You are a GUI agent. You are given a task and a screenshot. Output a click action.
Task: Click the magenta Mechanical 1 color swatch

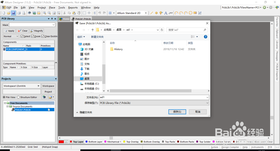(105, 142)
